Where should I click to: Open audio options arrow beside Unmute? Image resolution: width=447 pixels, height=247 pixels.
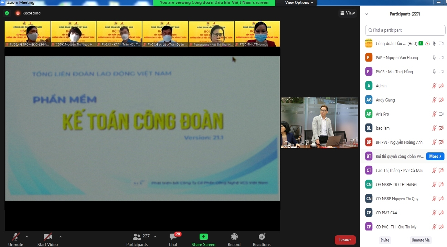(x=27, y=237)
